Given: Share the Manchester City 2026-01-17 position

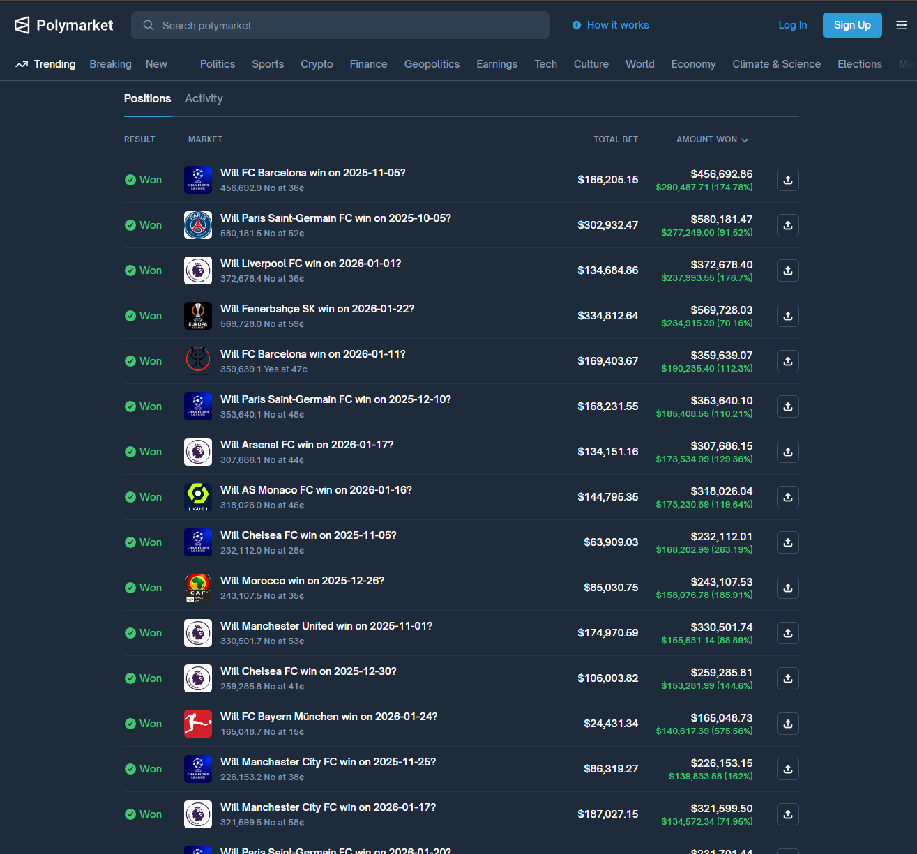Looking at the screenshot, I should point(787,814).
